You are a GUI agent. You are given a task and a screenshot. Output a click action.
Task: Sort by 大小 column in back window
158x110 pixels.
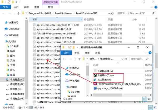(134, 19)
